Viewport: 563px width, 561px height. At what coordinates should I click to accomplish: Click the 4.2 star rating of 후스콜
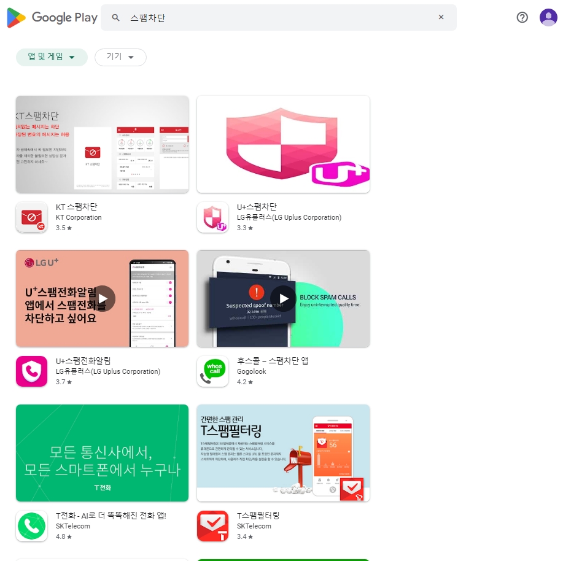(x=245, y=382)
